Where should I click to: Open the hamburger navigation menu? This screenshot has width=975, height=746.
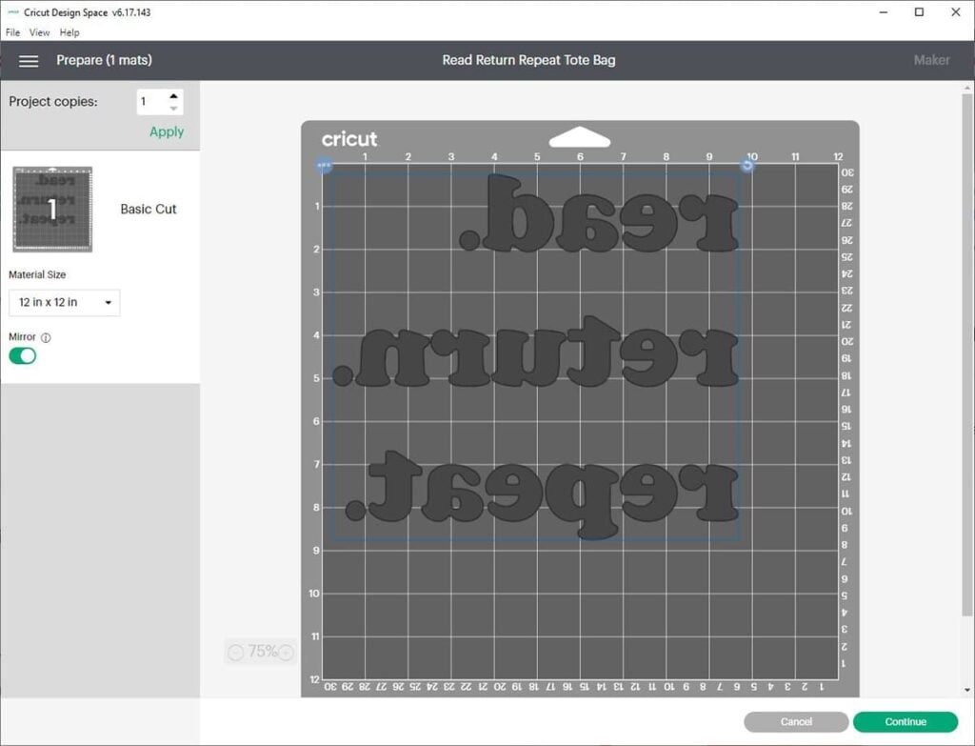(29, 60)
